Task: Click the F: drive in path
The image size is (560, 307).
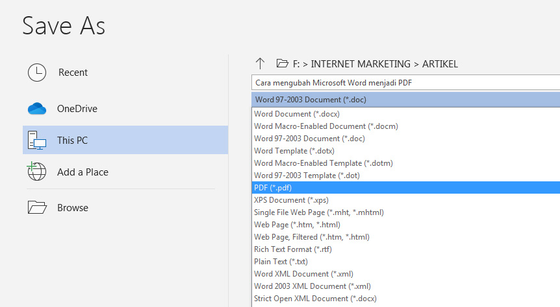Action: (x=296, y=64)
